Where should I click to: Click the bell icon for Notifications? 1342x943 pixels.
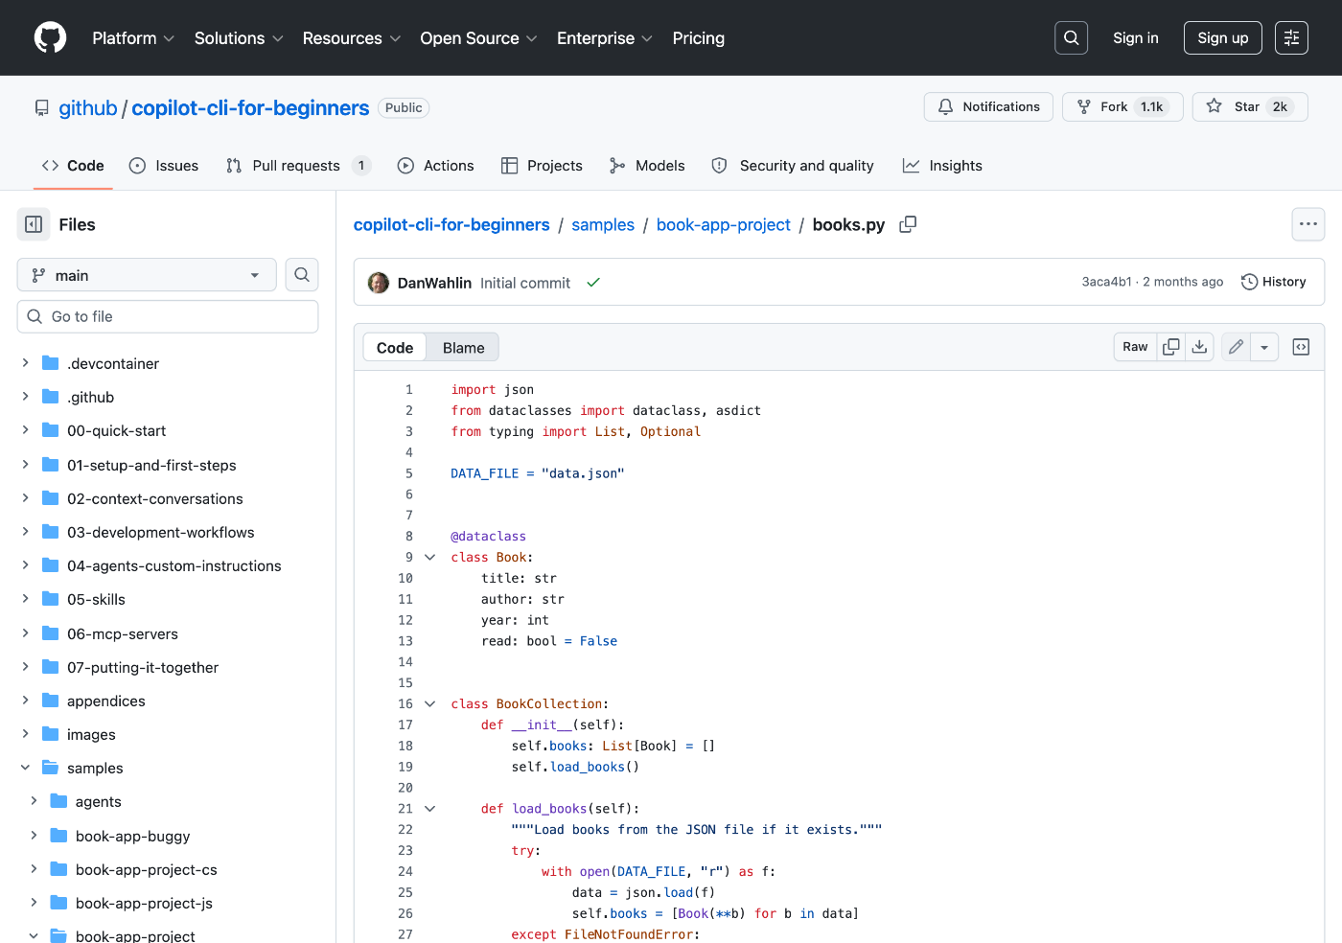945,106
